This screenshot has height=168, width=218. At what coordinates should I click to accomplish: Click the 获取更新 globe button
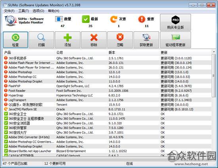[x=146, y=40]
